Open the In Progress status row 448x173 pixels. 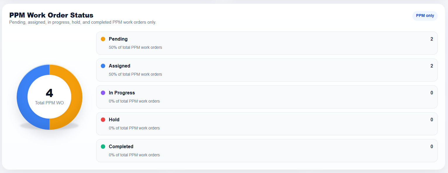(267, 97)
